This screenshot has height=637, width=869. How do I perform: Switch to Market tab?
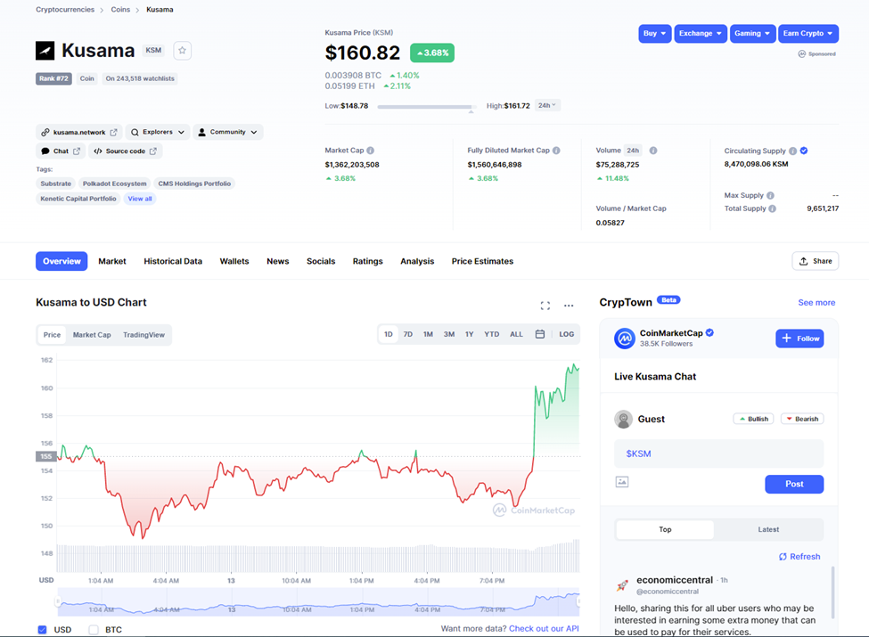click(112, 261)
